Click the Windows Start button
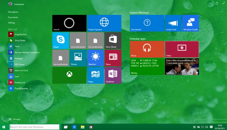This screenshot has width=227, height=130. [x=4, y=127]
